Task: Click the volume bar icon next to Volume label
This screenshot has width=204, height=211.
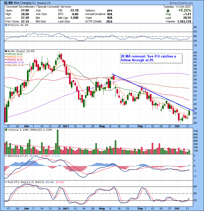Action: (6, 130)
